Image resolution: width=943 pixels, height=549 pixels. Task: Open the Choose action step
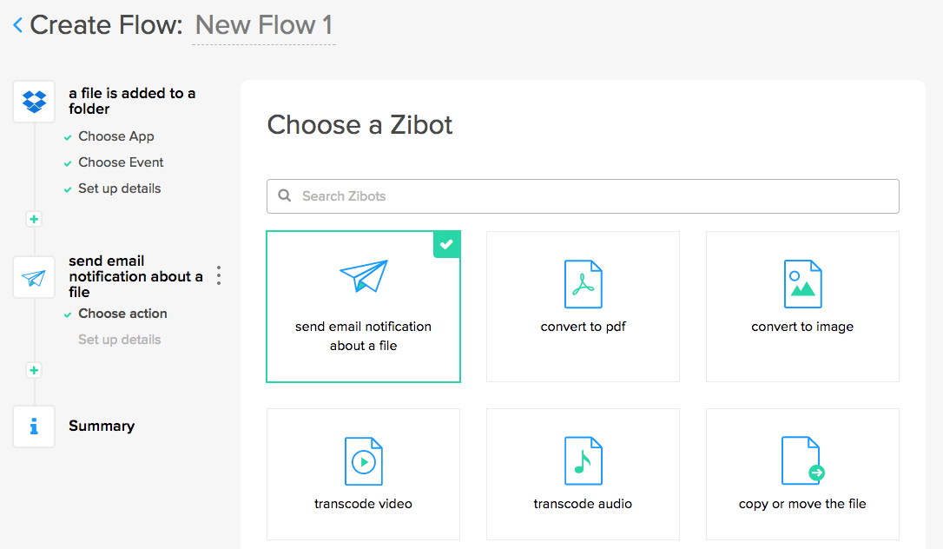pyautogui.click(x=122, y=314)
